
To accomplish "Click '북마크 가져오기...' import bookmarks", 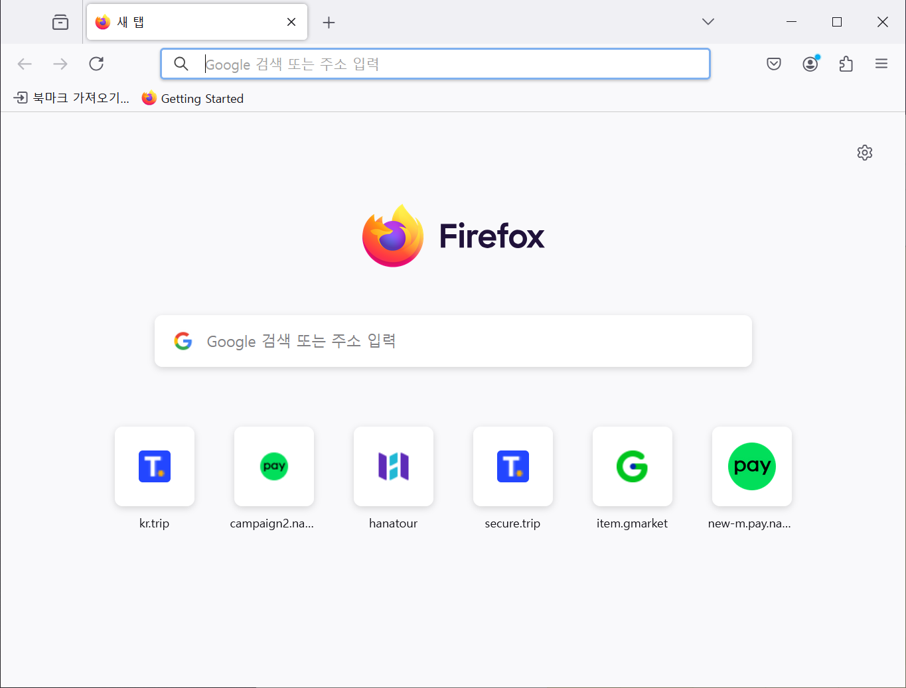I will (72, 98).
